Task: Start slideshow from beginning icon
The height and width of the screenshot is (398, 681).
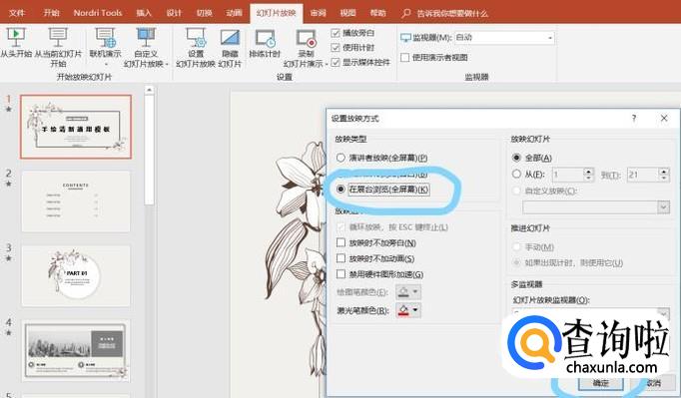Action: point(16,38)
